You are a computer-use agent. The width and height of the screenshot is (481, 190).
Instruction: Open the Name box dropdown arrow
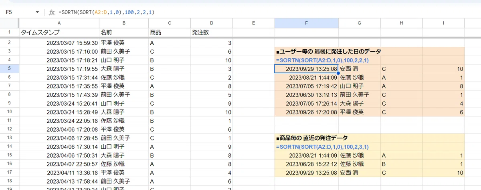click(38, 12)
